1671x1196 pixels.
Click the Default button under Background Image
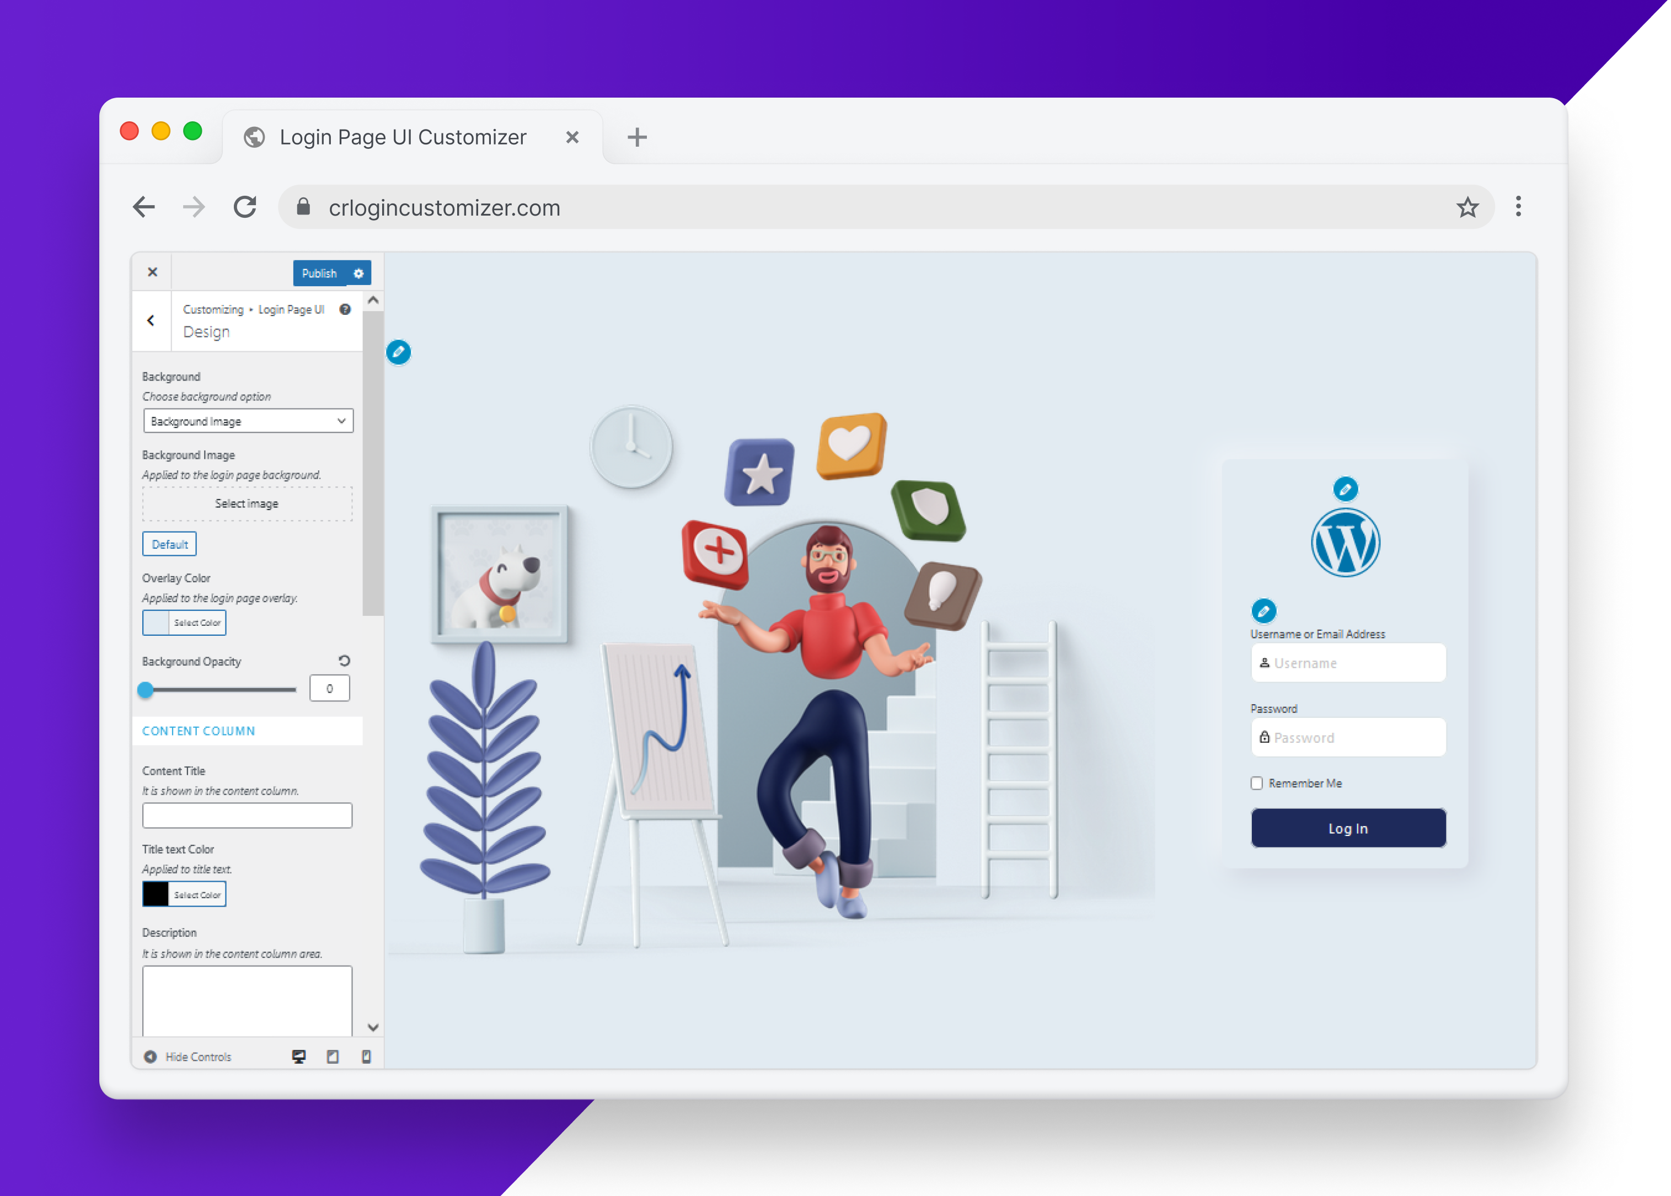coord(169,544)
